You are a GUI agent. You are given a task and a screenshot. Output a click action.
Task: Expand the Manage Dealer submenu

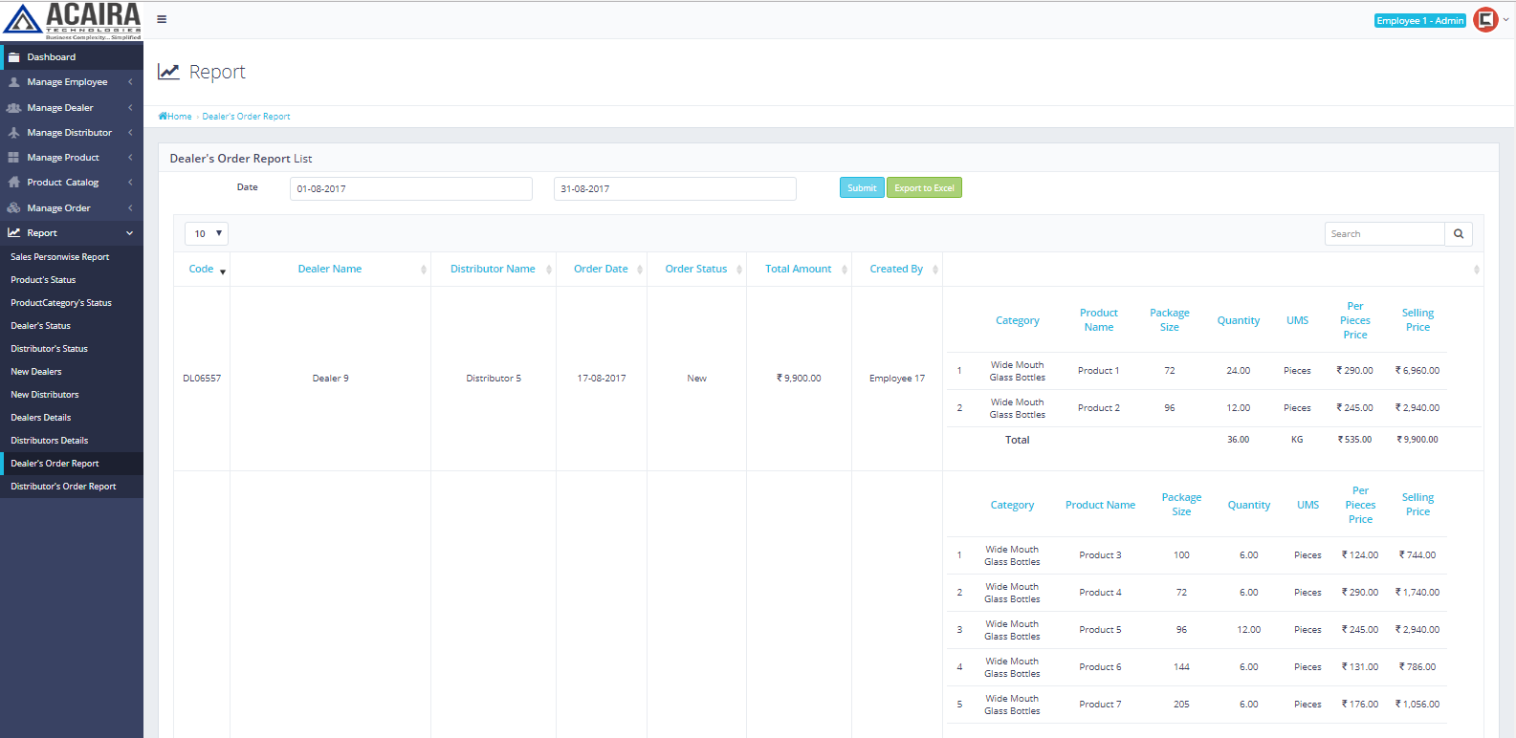(x=129, y=108)
